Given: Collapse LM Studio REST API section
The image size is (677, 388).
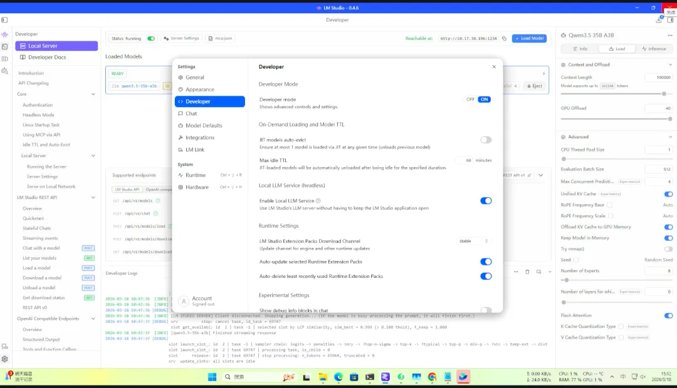Looking at the screenshot, I should point(93,198).
